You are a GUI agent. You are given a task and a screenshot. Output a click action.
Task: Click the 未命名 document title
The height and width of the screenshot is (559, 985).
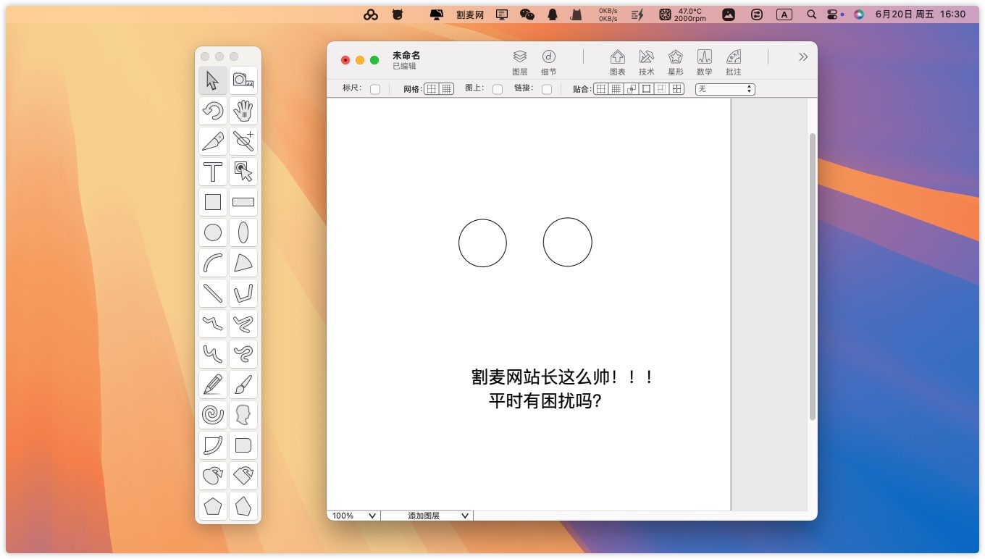coord(406,55)
